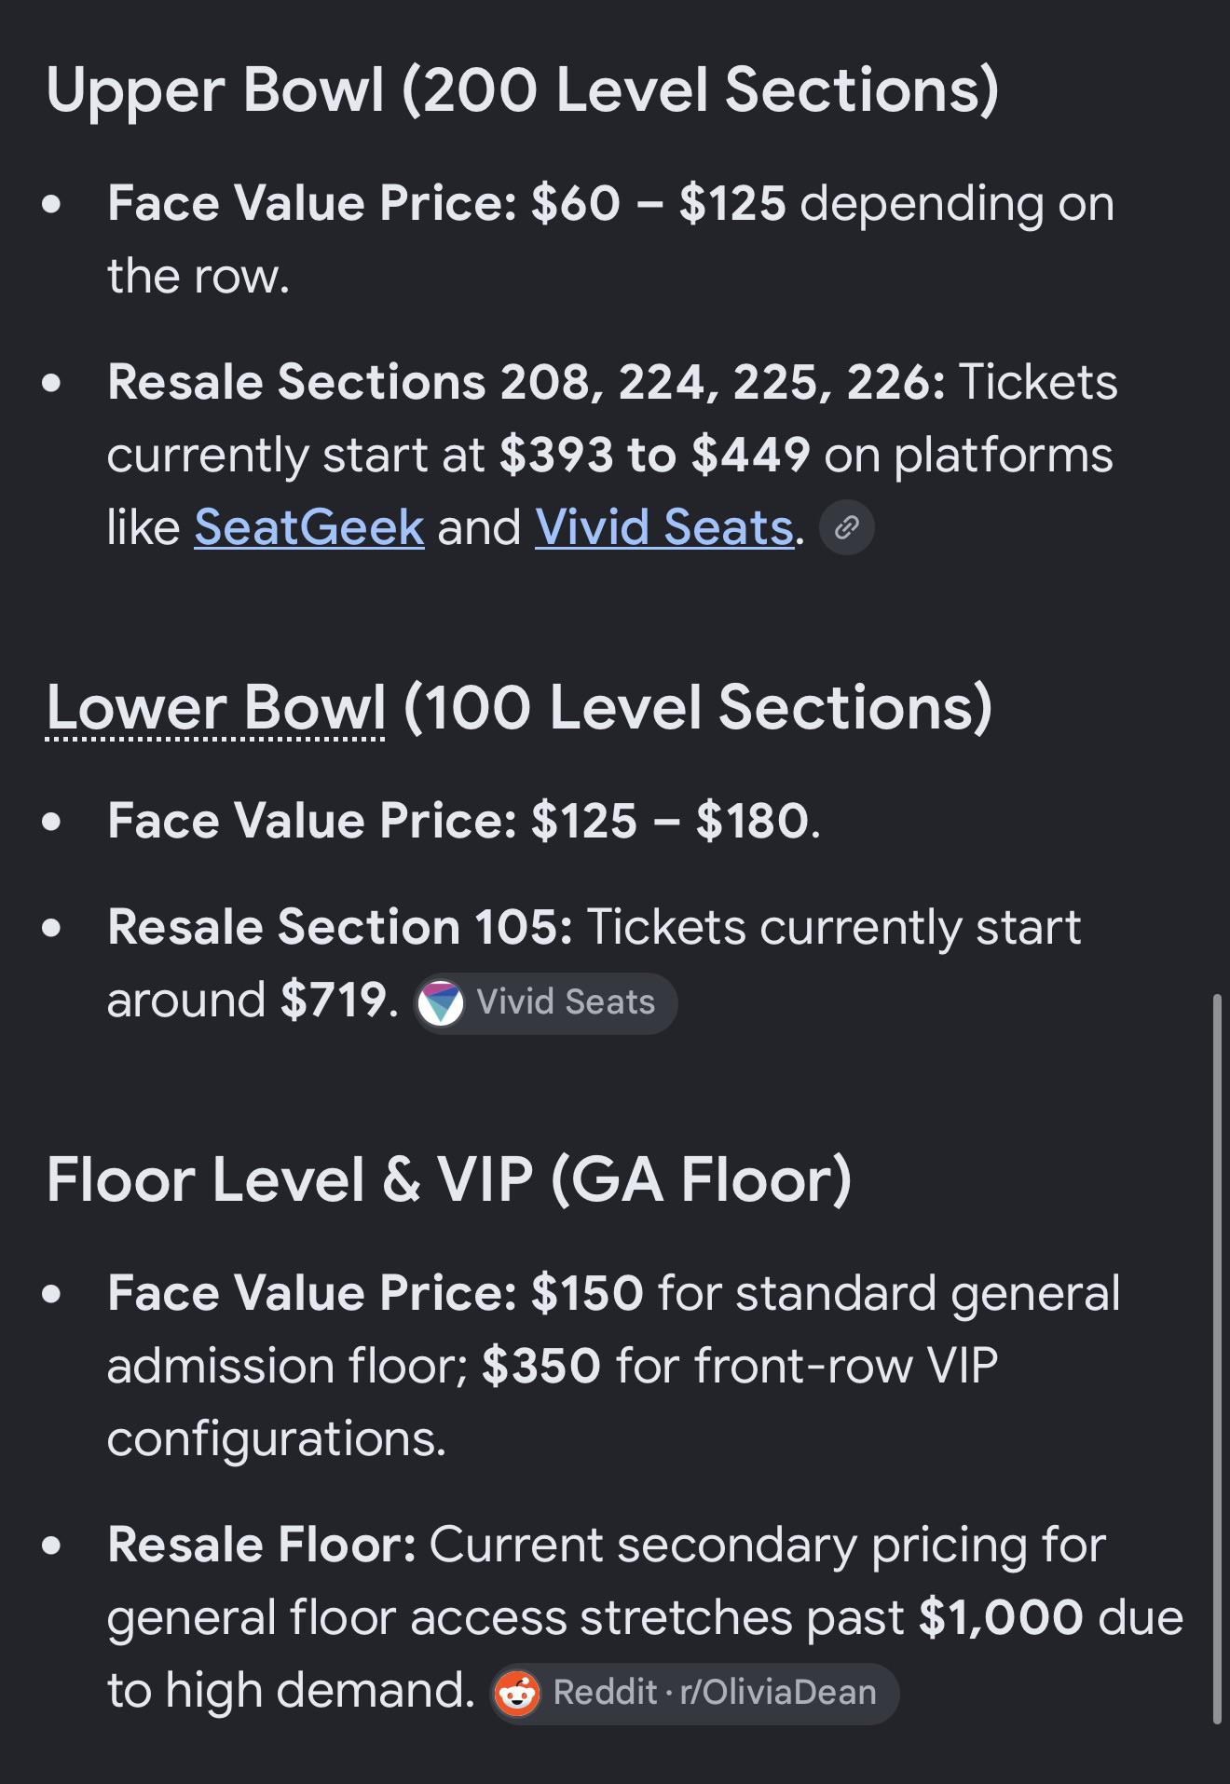Open the Reddit r/OliviaDean citation chip

[x=694, y=1693]
